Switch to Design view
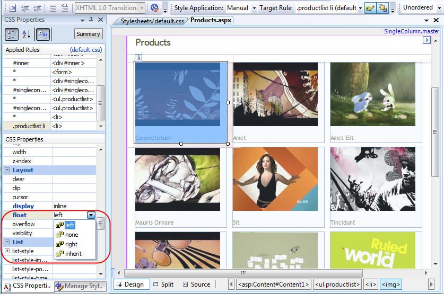The height and width of the screenshot is (294, 444). pyautogui.click(x=132, y=284)
